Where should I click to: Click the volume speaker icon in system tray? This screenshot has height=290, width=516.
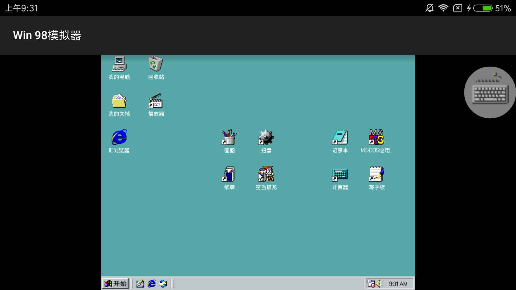(379, 284)
